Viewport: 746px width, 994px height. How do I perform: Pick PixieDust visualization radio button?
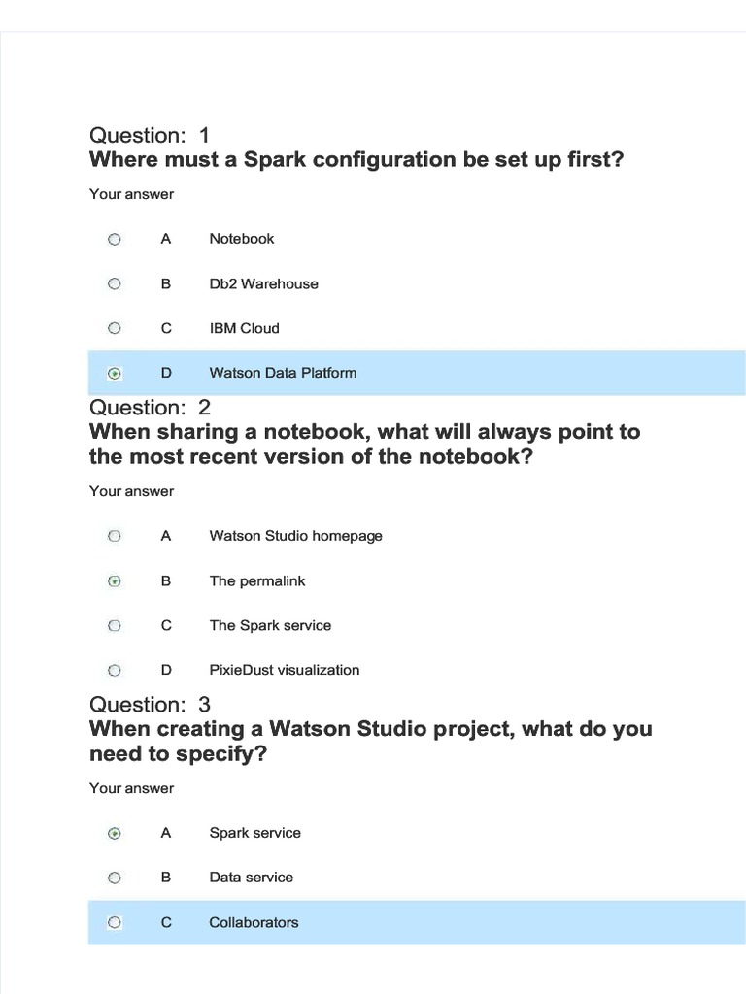coord(115,670)
